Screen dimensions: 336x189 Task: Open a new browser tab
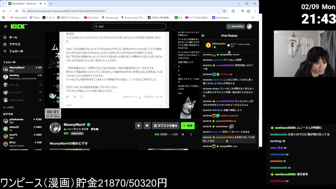click(51, 4)
